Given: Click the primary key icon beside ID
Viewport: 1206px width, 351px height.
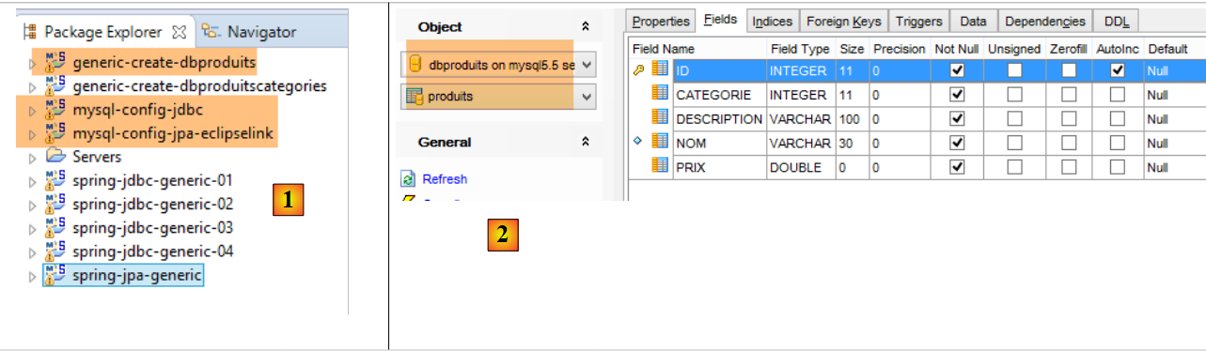Looking at the screenshot, I should tap(639, 69).
